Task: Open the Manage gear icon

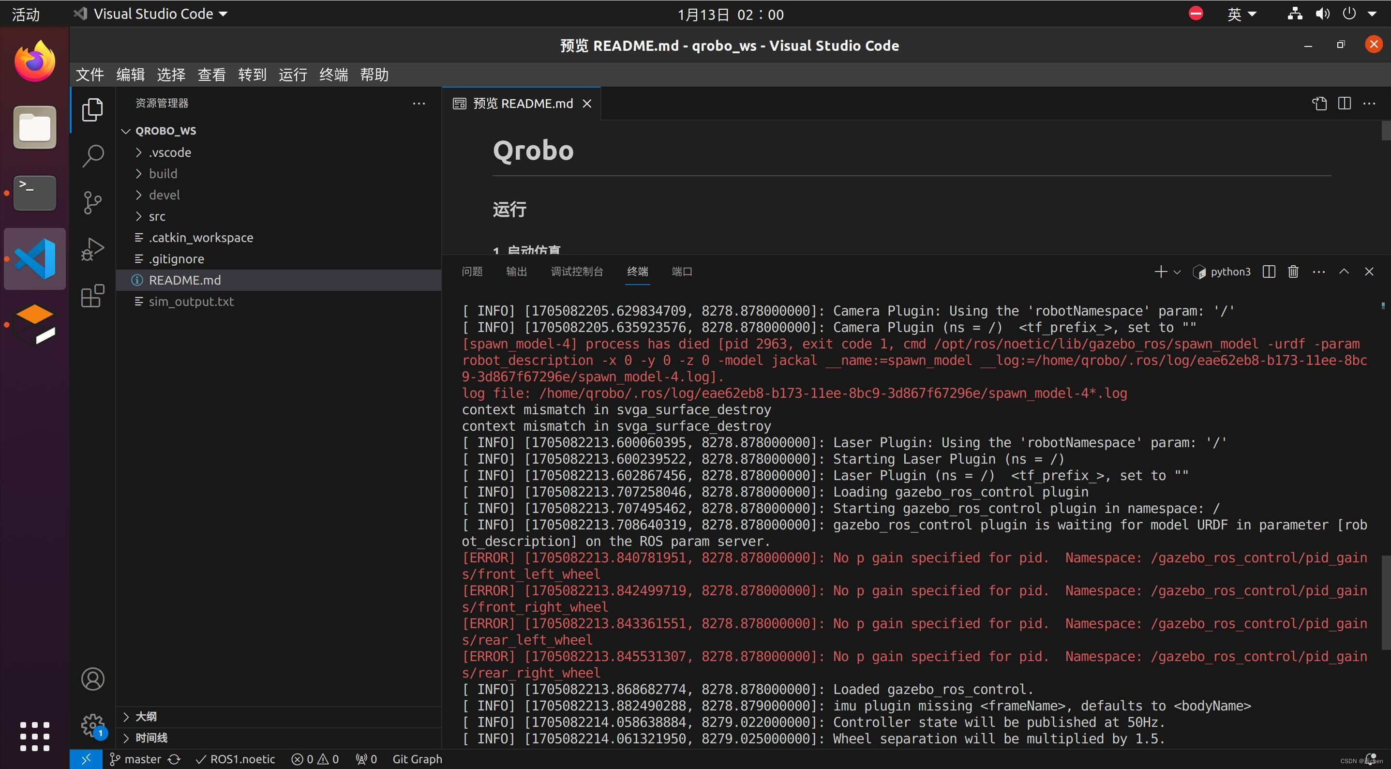Action: (92, 725)
